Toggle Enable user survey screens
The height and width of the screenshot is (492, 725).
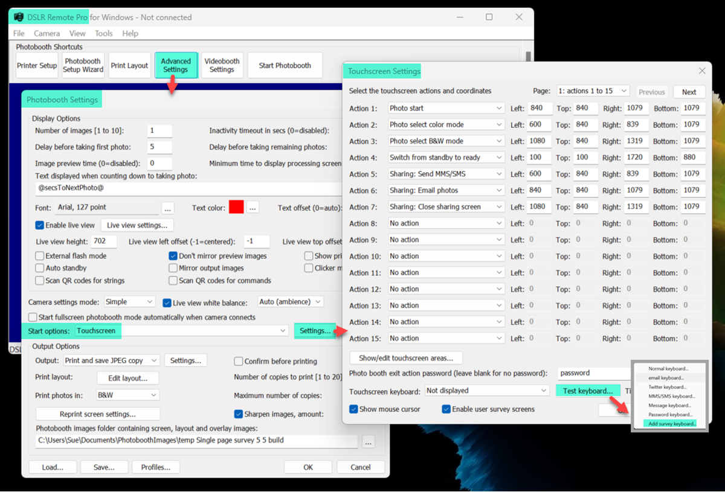point(446,409)
